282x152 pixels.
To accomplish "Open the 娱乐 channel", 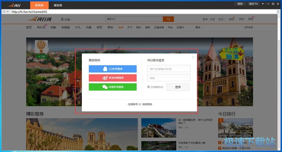I will coord(139,27).
